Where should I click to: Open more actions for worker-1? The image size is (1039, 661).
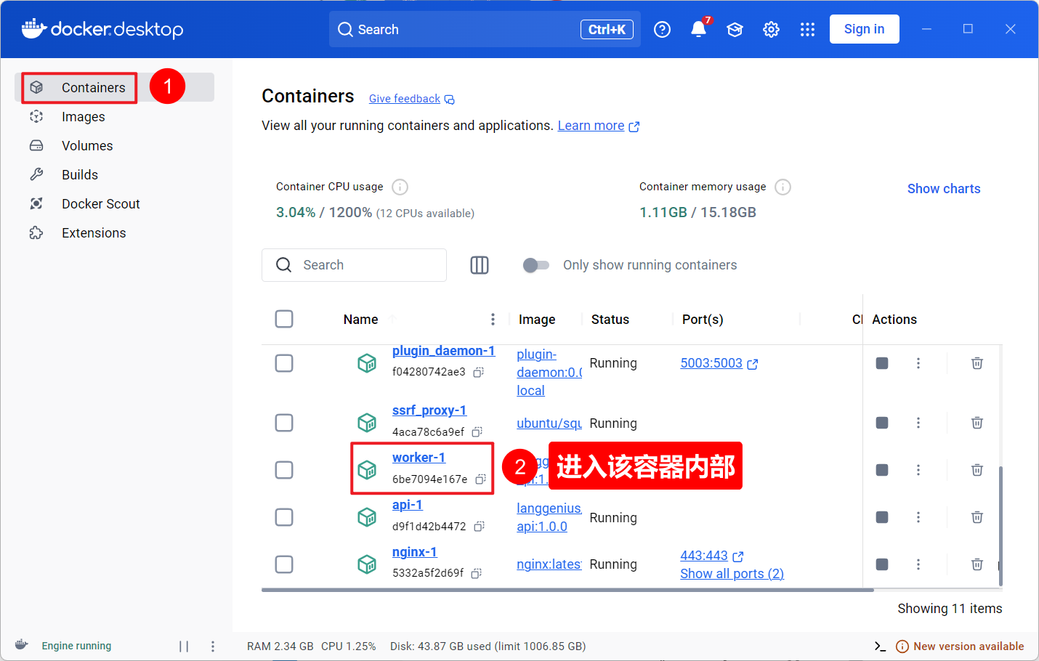tap(918, 470)
